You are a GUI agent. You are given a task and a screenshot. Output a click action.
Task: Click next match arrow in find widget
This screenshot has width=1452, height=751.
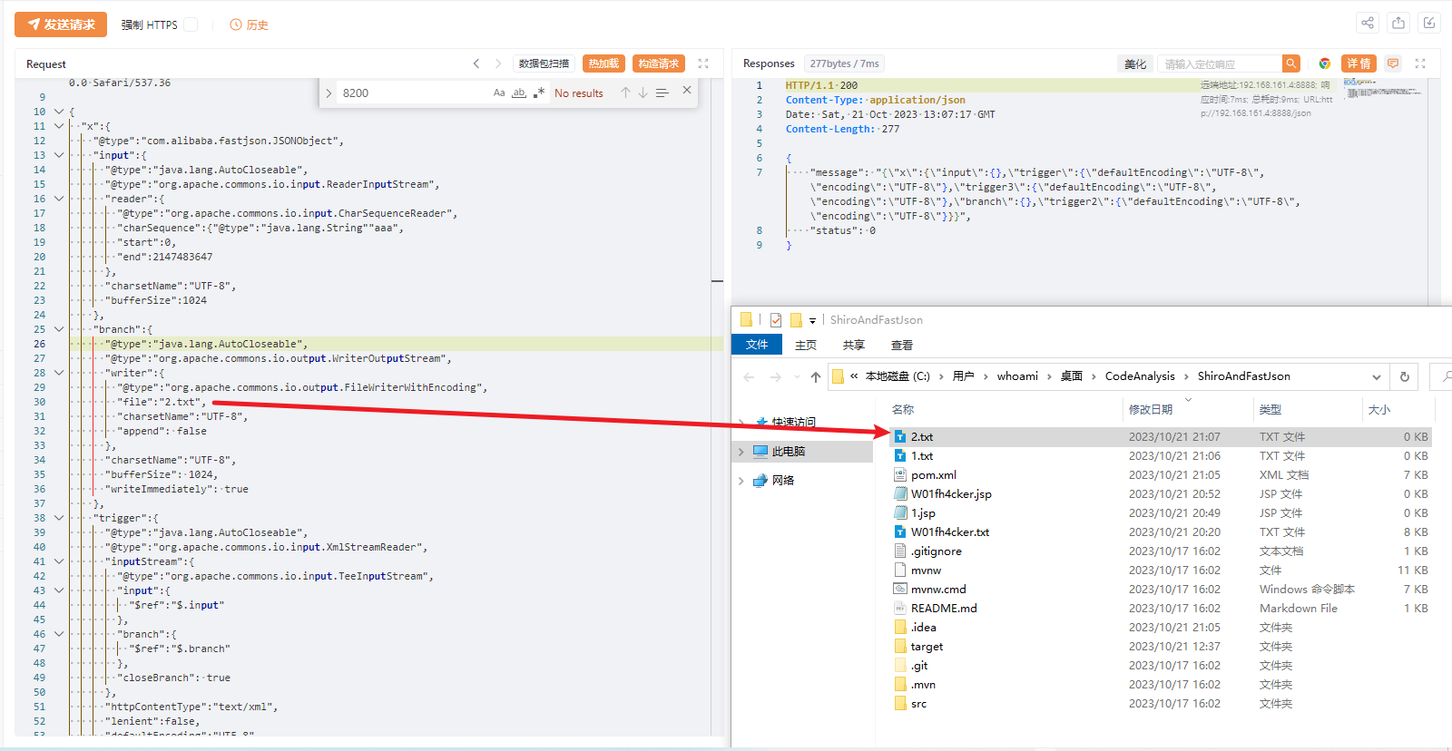click(x=643, y=93)
